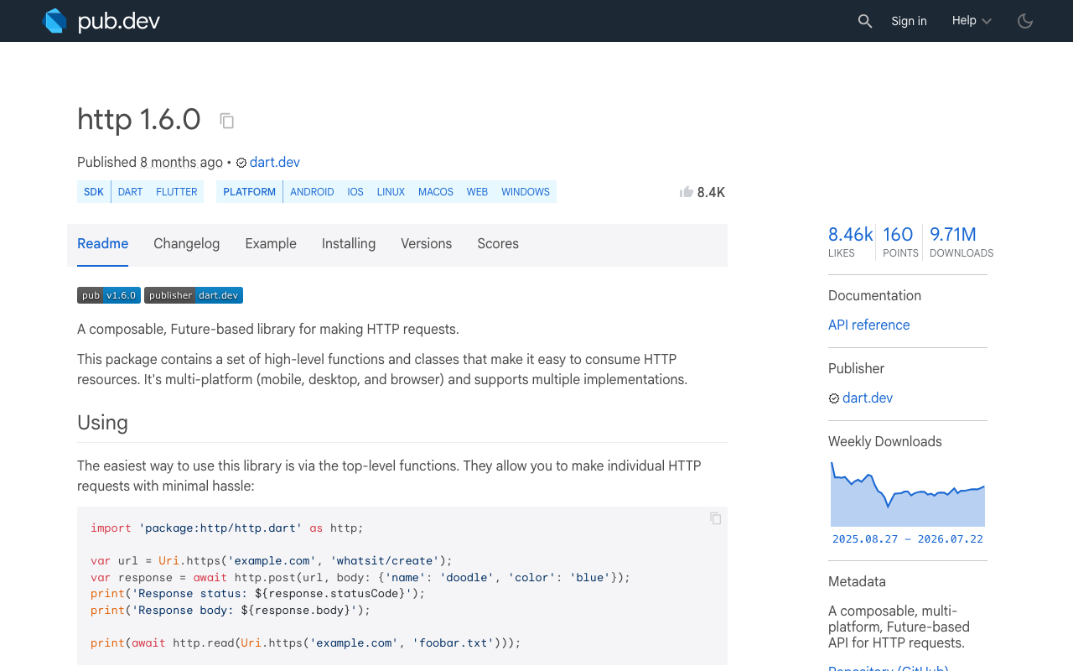The image size is (1073, 671).
Task: Click the 'Using' section heading
Action: (102, 423)
